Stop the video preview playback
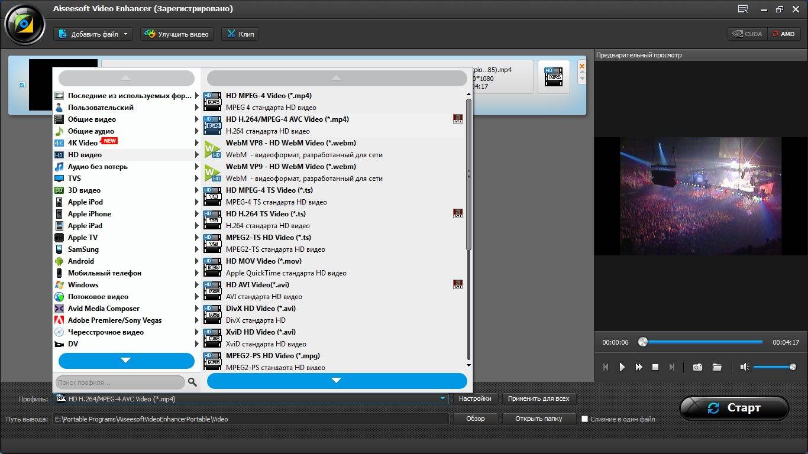Image resolution: width=808 pixels, height=454 pixels. [x=655, y=367]
